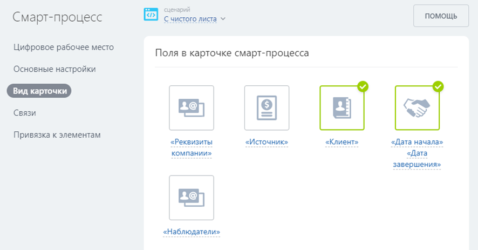
Task: Go to «Основные настройки» menu item
Action: pos(54,69)
